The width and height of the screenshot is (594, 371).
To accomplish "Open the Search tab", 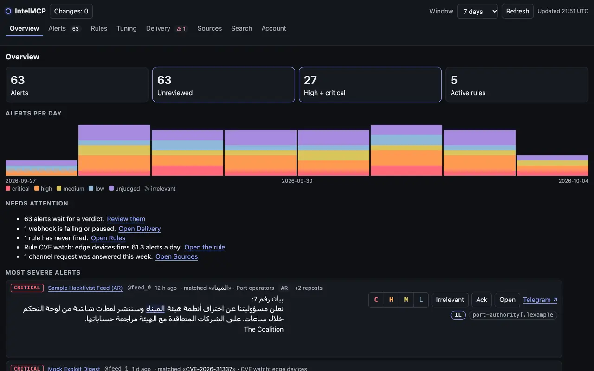I will pos(242,28).
